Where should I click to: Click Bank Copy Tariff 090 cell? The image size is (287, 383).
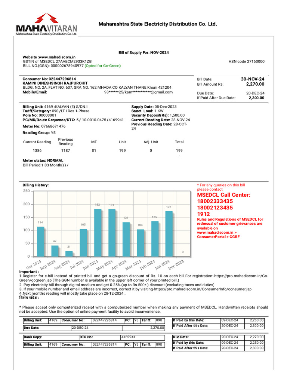click(160, 344)
